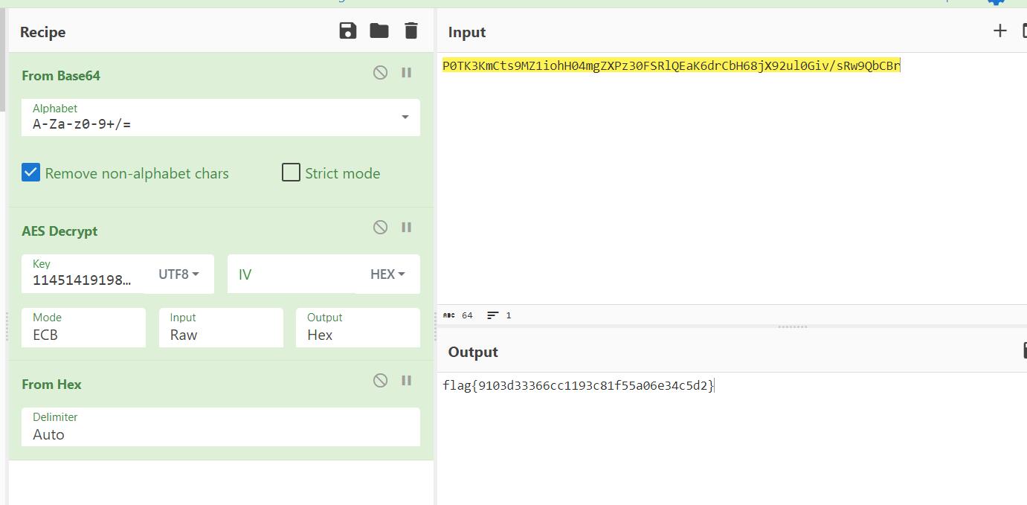
Task: Clear recipe with trash icon
Action: tap(411, 30)
